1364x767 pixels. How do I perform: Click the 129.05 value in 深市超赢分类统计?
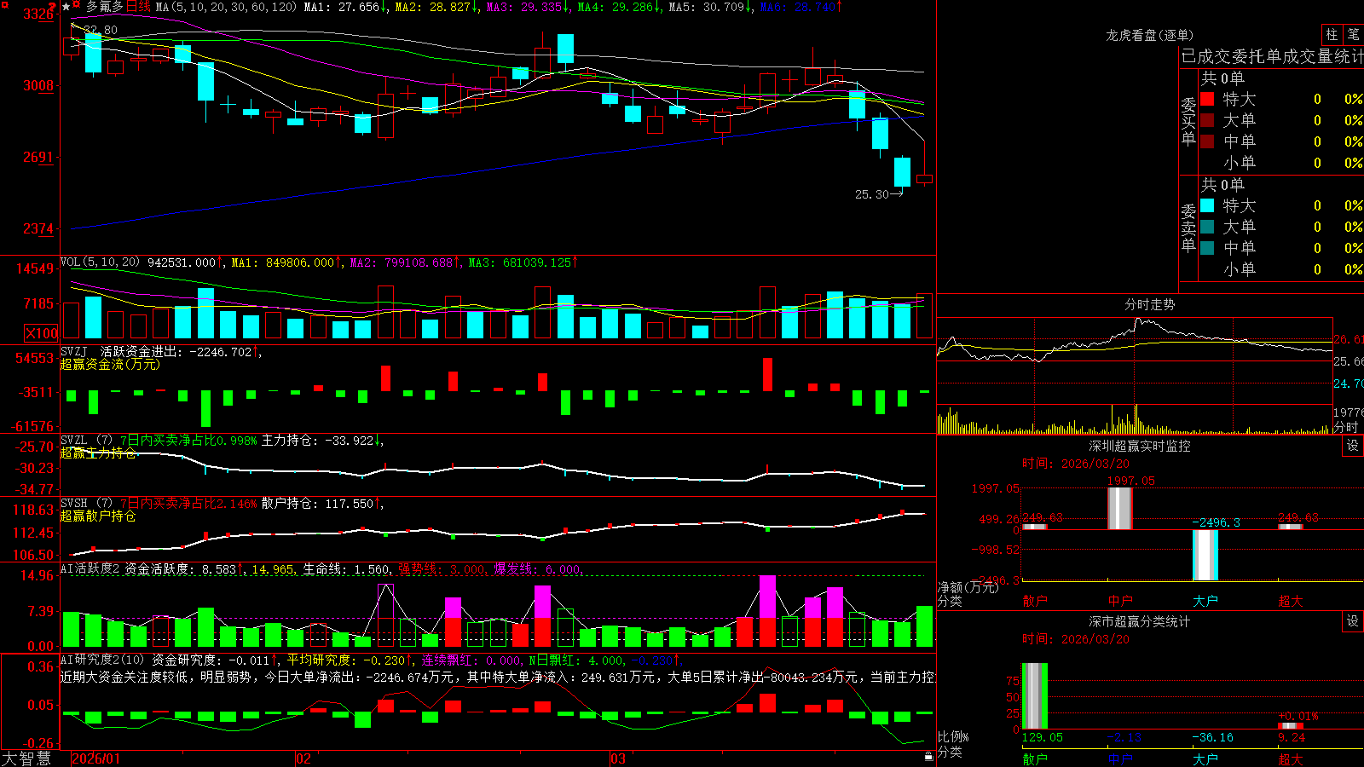pos(1043,737)
